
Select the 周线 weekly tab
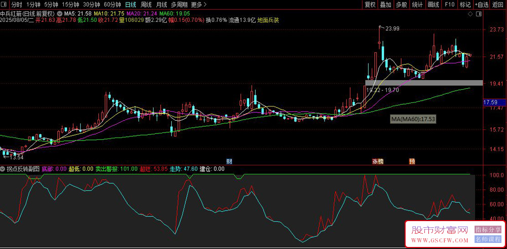coord(146,5)
